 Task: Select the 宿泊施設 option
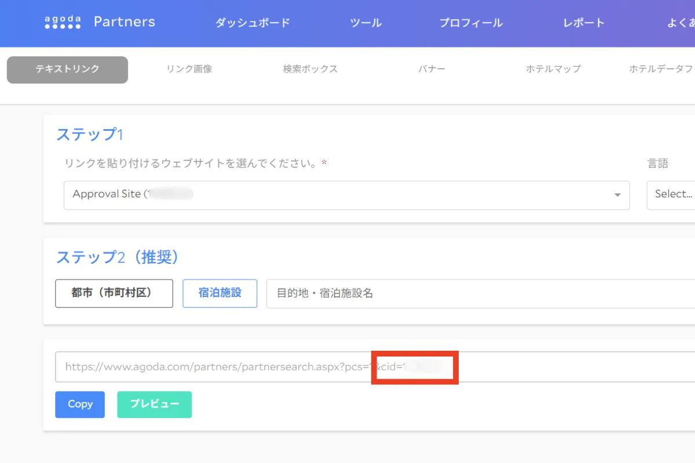tap(220, 293)
